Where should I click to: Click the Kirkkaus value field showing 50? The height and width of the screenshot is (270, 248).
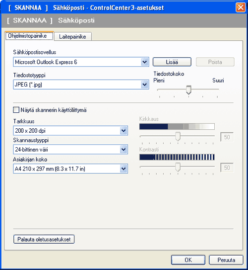[227, 137]
